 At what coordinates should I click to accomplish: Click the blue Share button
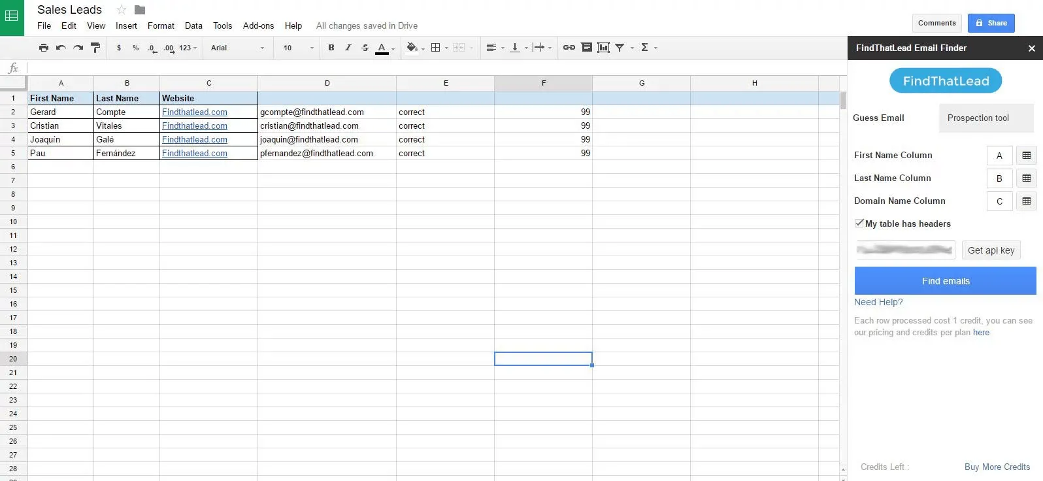[991, 23]
